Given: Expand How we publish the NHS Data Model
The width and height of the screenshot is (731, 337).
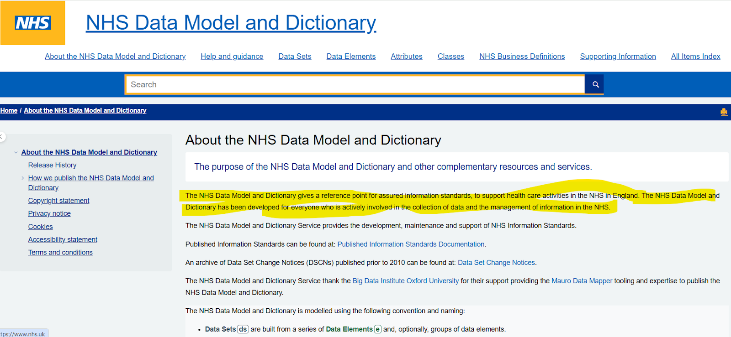Looking at the screenshot, I should coord(23,178).
